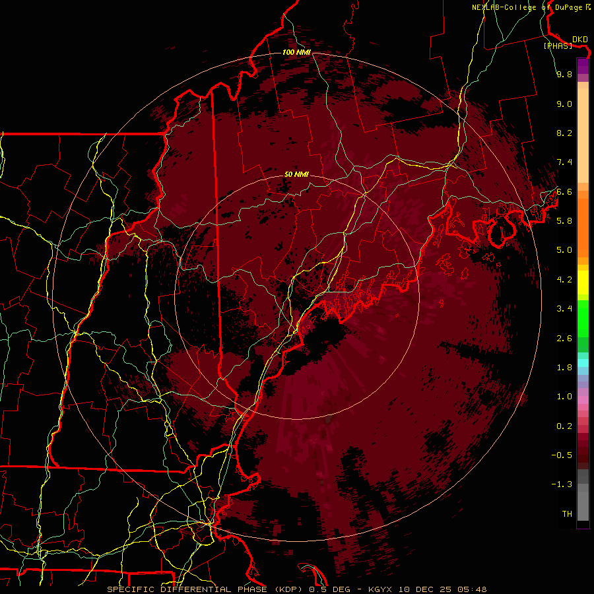Click the cyan segment of the color bar

pos(583,363)
